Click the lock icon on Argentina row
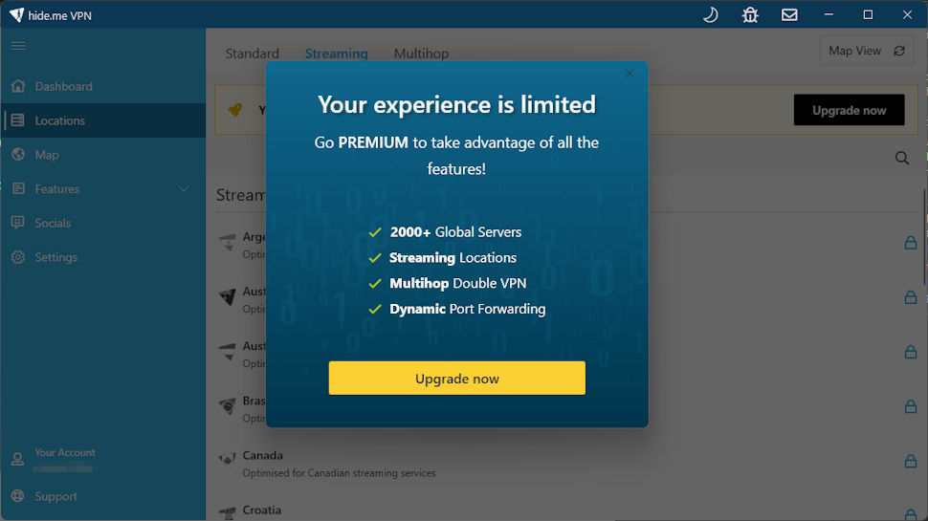 tap(911, 243)
